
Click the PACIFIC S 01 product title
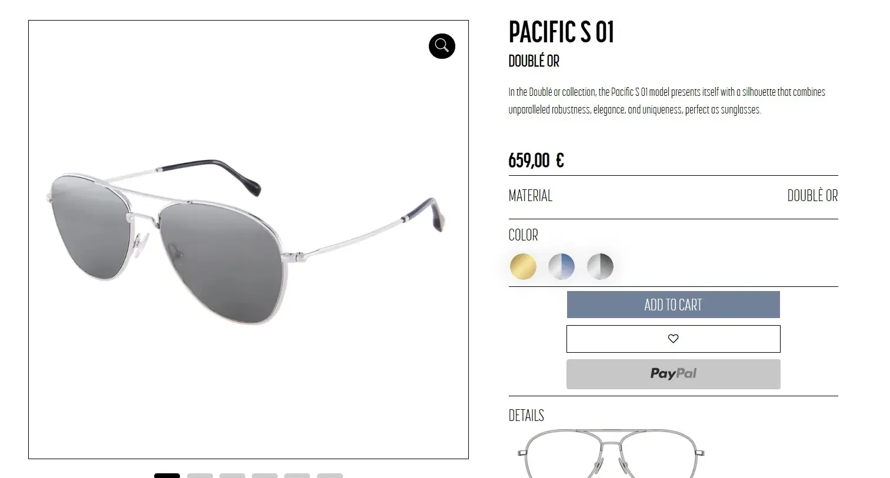point(561,32)
